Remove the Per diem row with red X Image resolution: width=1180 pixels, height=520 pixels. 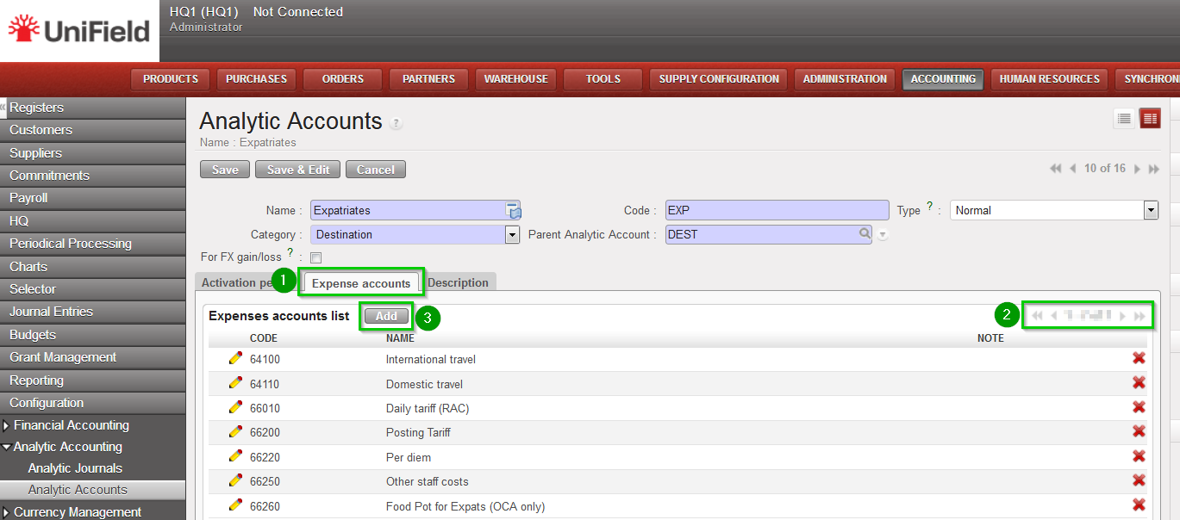(x=1139, y=456)
